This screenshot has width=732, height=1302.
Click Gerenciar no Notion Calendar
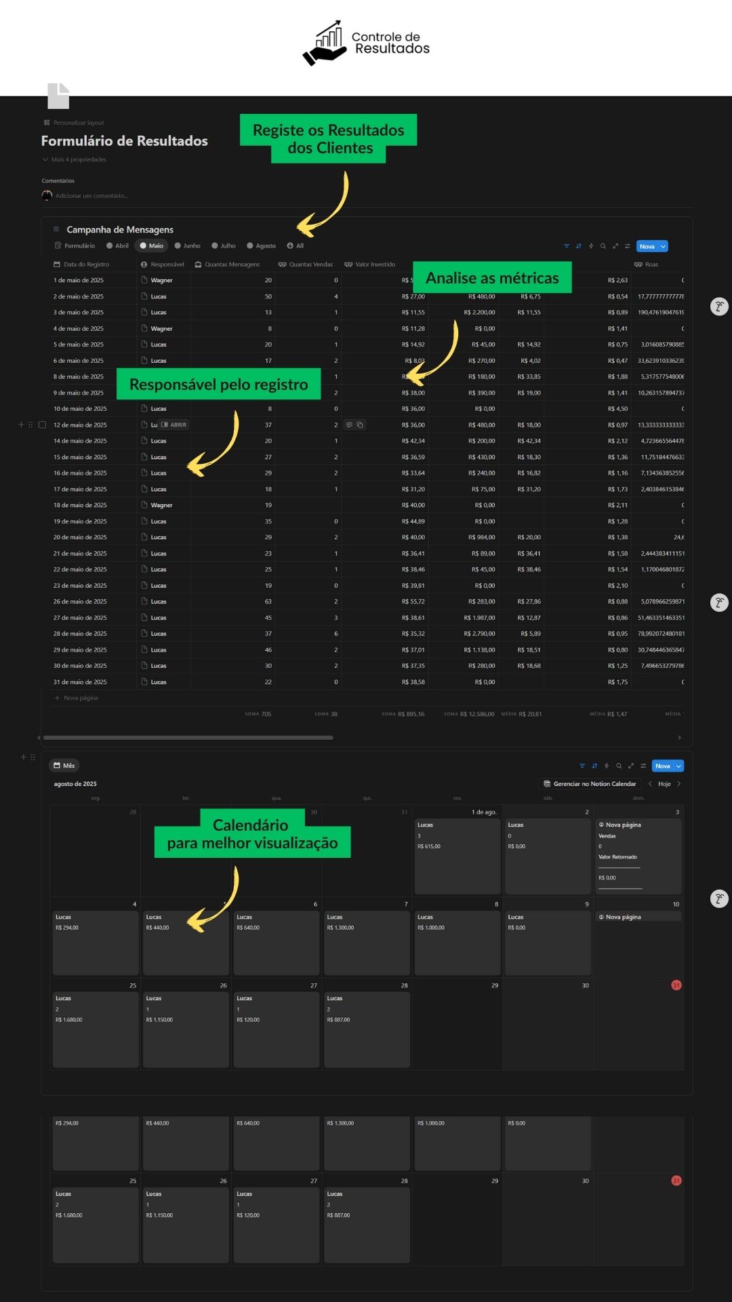tap(590, 784)
